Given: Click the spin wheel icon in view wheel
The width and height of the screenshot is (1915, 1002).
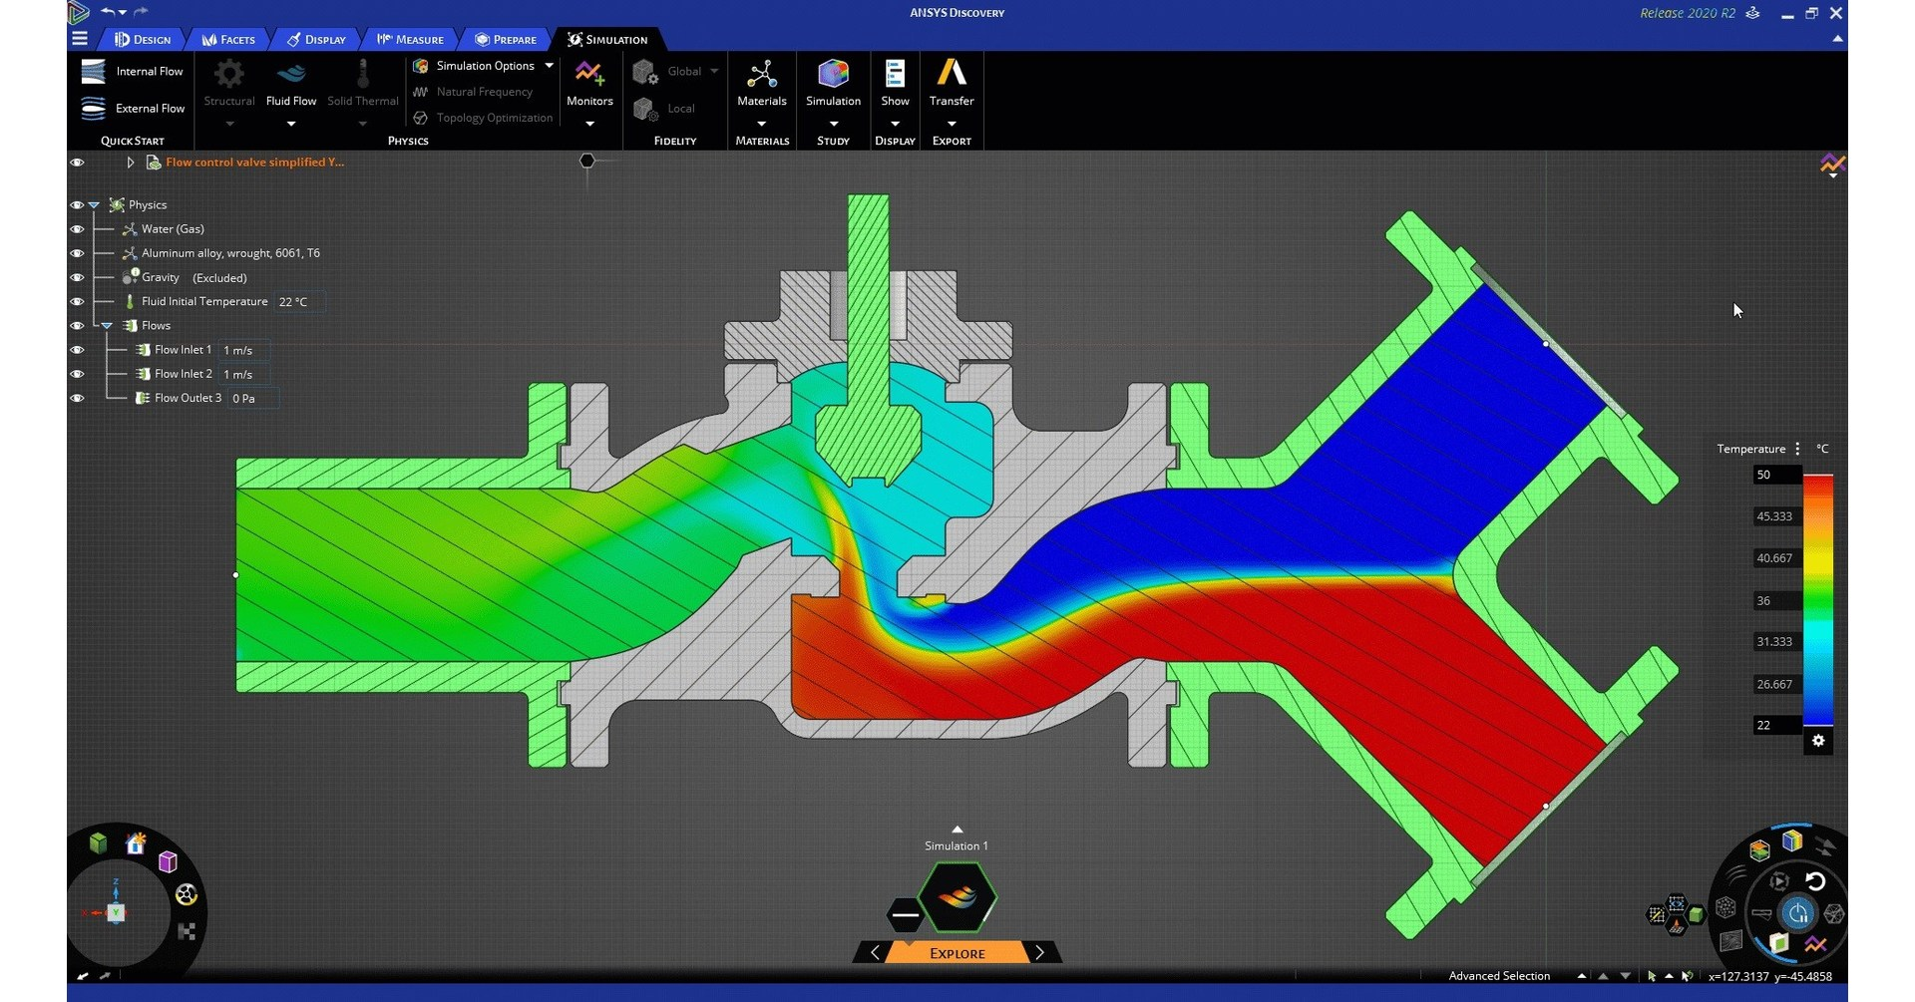Looking at the screenshot, I should point(186,894).
